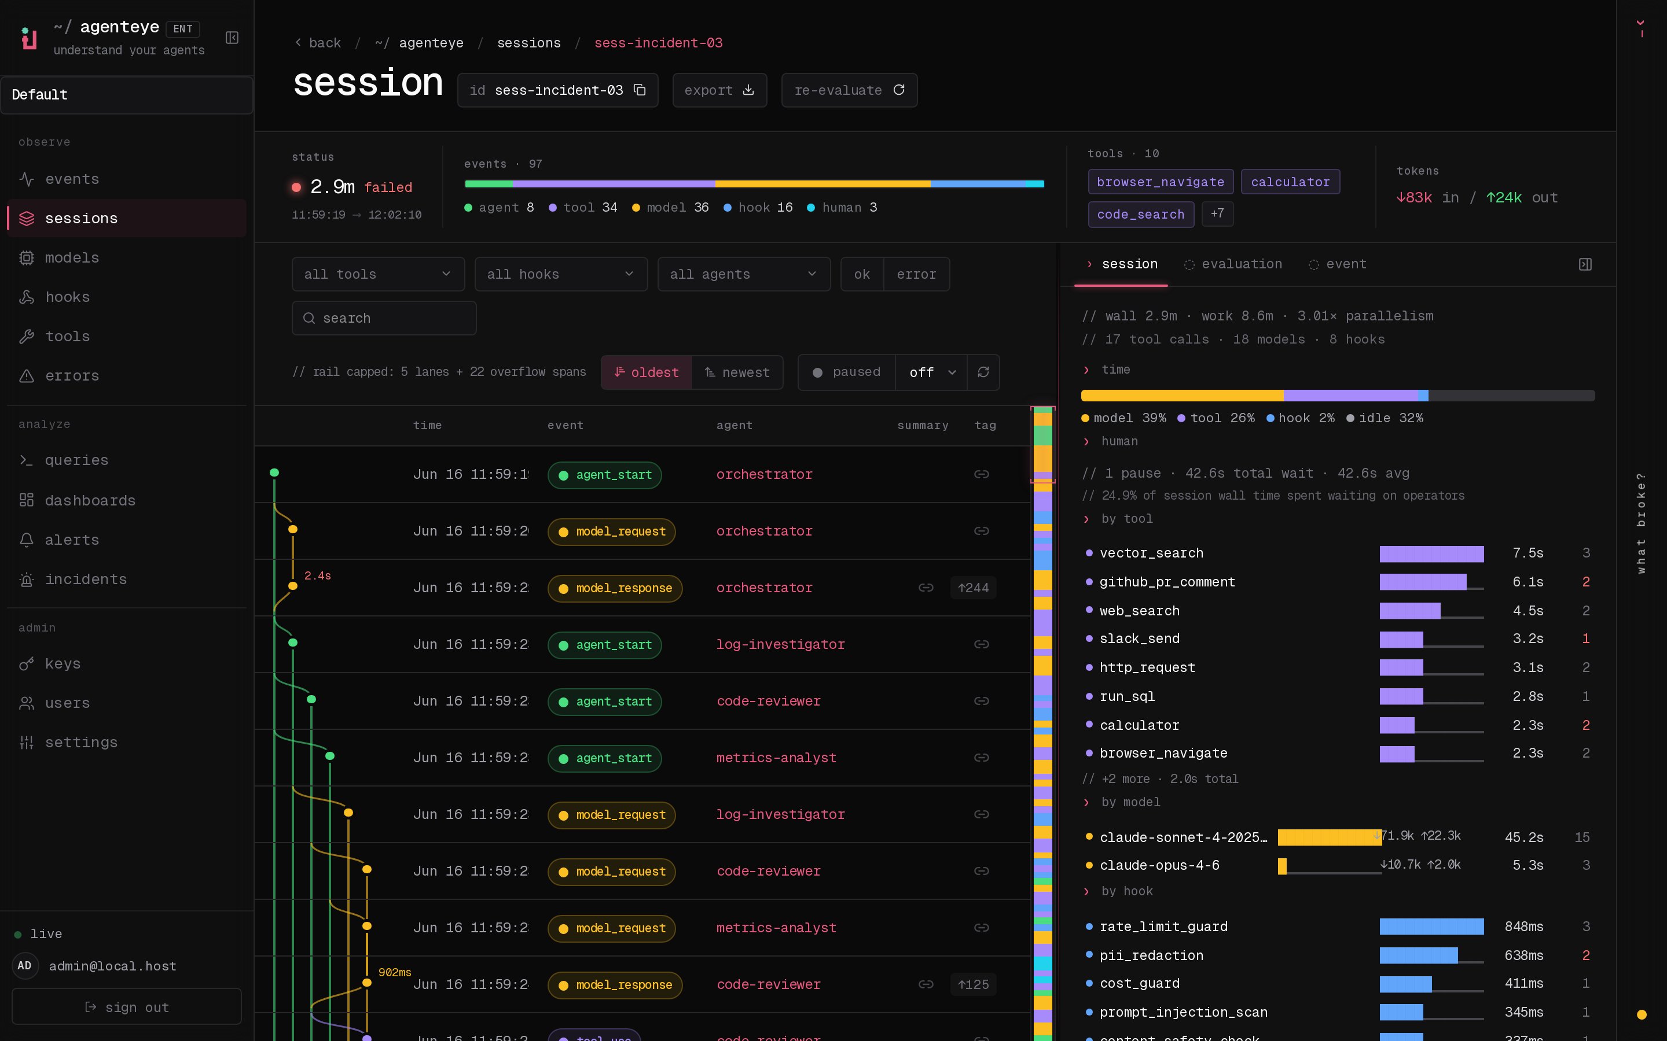
Task: Click sessions breadcrumb
Action: point(529,43)
